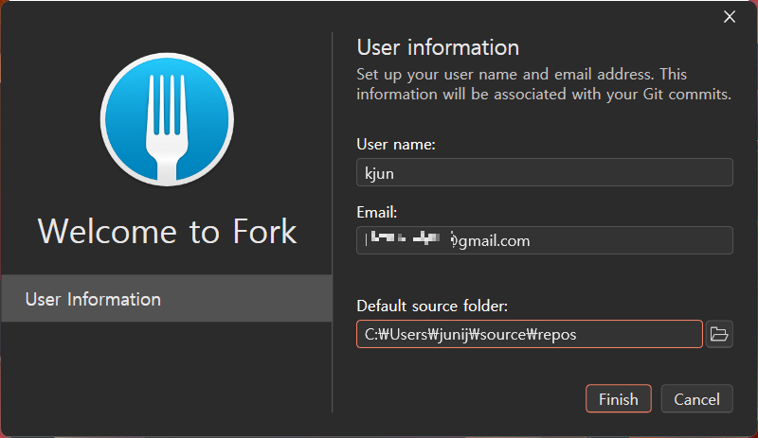Focus the User name input field
758x438 pixels.
[x=544, y=172]
